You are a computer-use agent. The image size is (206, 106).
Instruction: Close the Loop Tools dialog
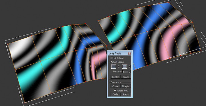pos(130,53)
